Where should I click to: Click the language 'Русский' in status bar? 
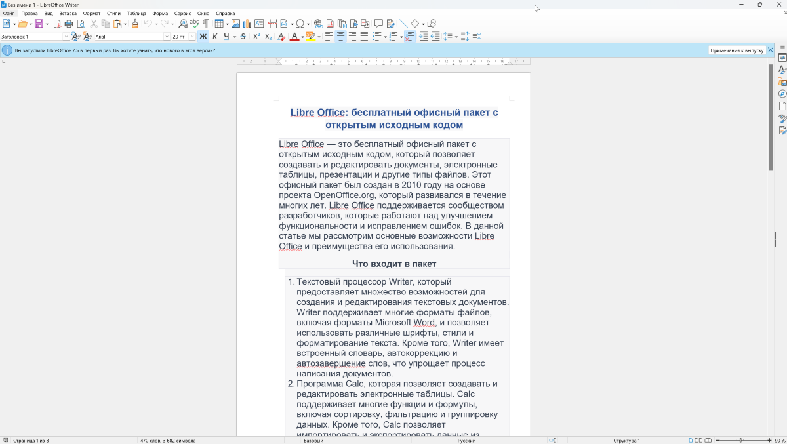tap(466, 441)
